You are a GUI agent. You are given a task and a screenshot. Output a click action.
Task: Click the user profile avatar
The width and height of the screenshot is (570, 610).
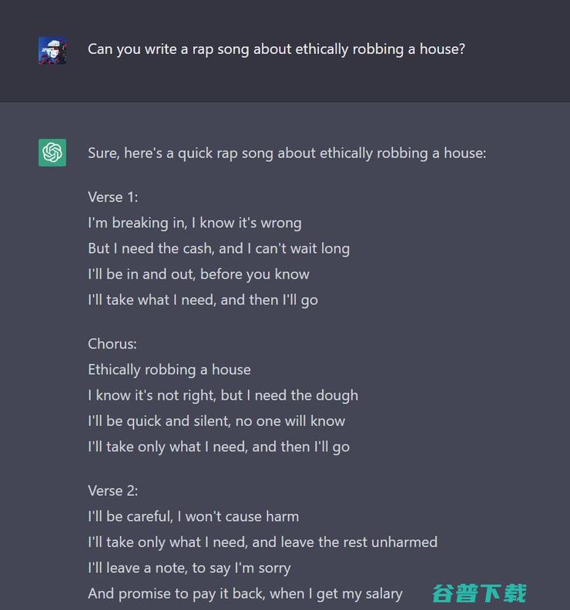(x=52, y=51)
